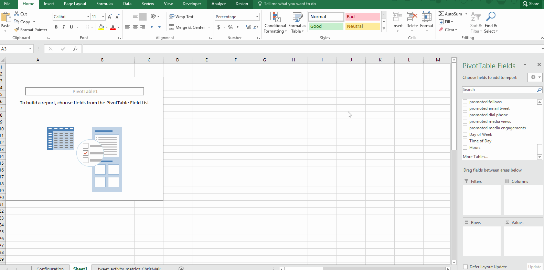Viewport: 544px width, 270px height.
Task: Check the Day of Week field
Action: coord(465,134)
